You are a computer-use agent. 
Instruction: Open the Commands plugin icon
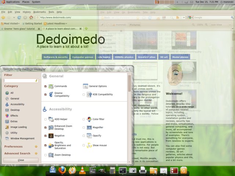click(51, 87)
